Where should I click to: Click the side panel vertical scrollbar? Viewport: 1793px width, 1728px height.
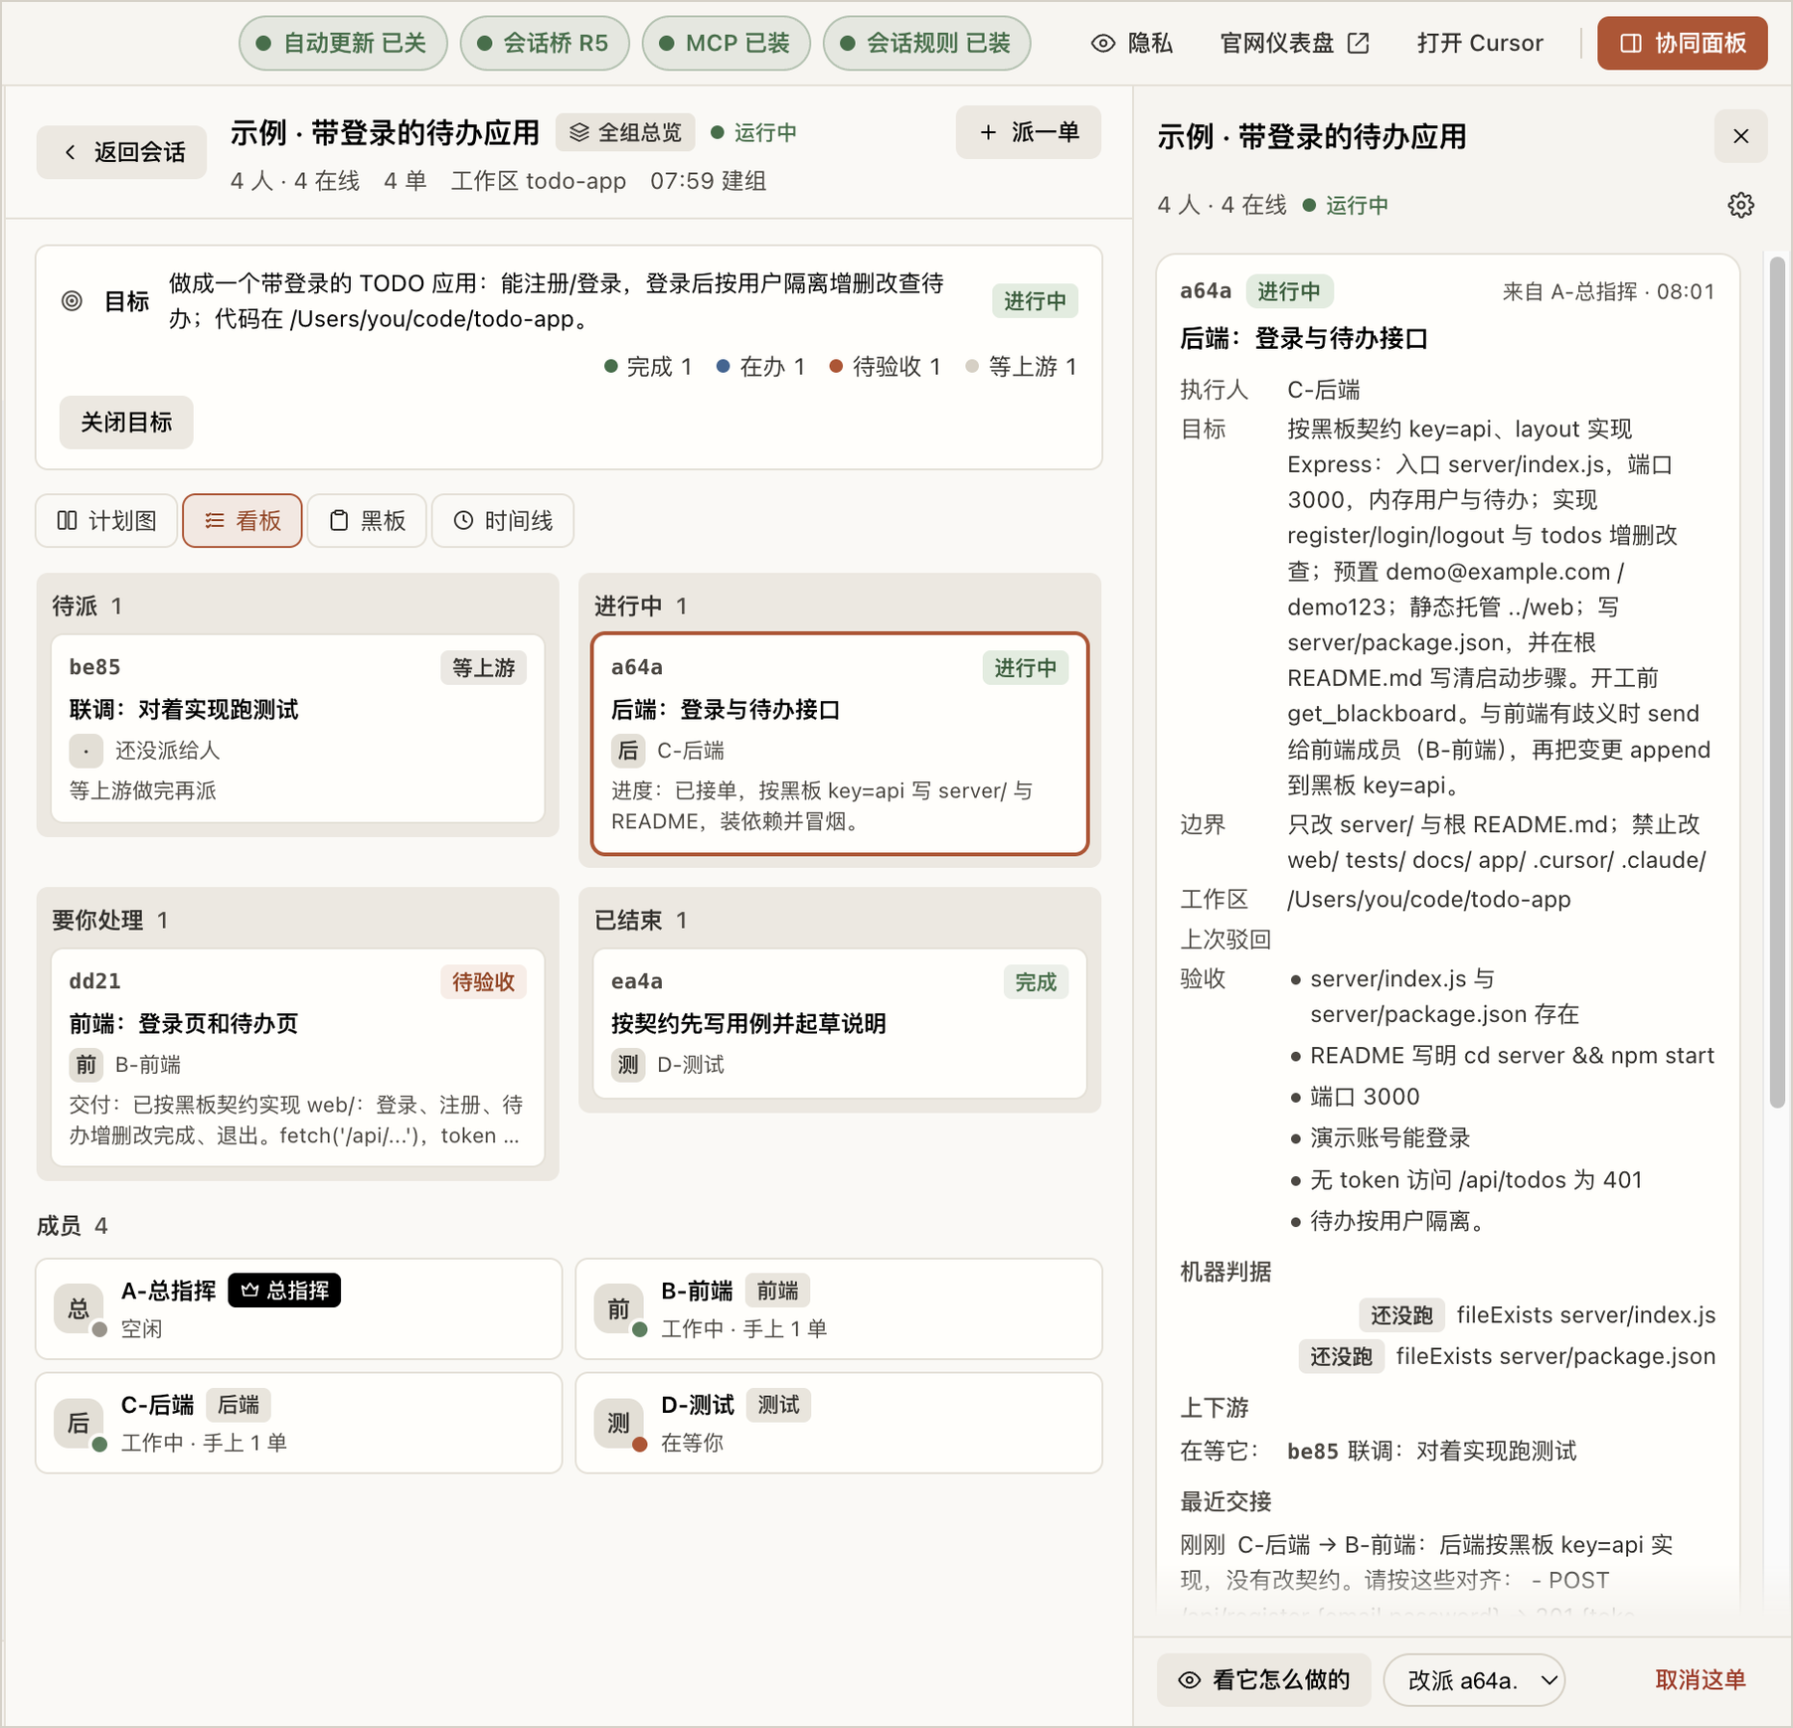click(1777, 681)
